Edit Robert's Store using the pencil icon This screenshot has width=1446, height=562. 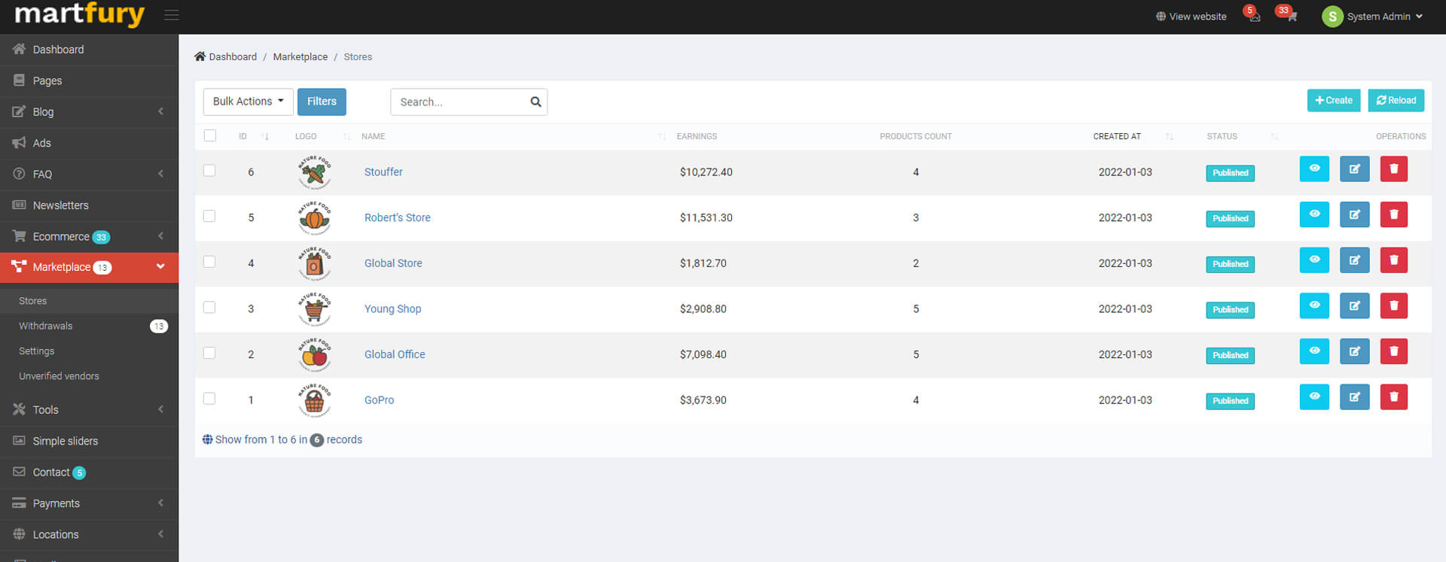(x=1354, y=215)
